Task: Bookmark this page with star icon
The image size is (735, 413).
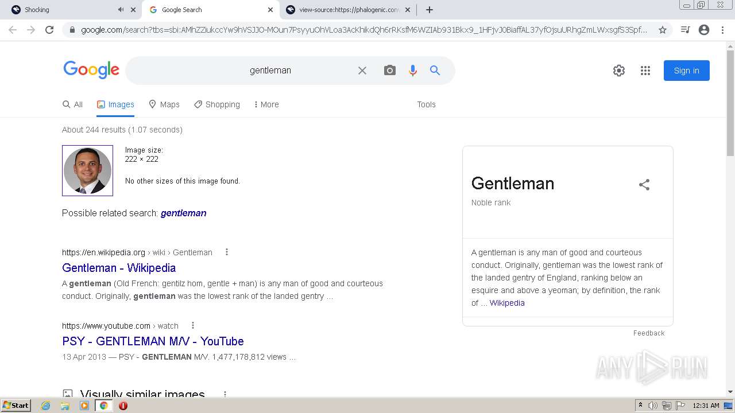Action: click(663, 30)
